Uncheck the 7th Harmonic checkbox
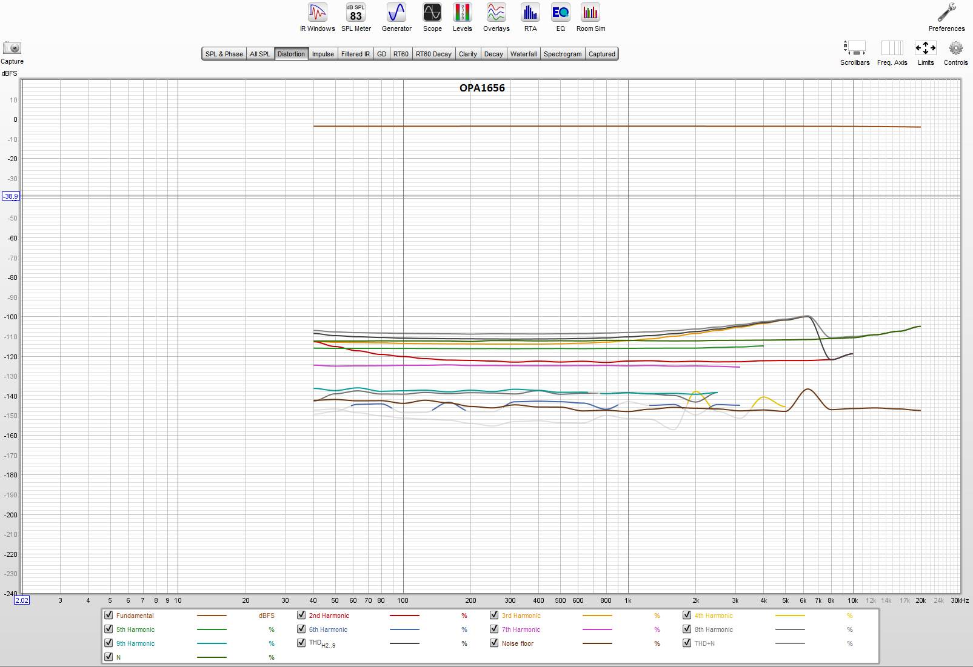The width and height of the screenshot is (973, 667). pyautogui.click(x=494, y=629)
